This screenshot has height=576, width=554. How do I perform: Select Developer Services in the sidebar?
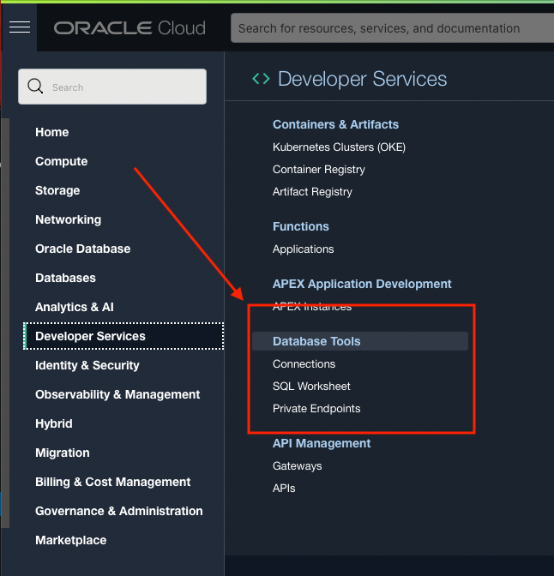click(x=90, y=336)
